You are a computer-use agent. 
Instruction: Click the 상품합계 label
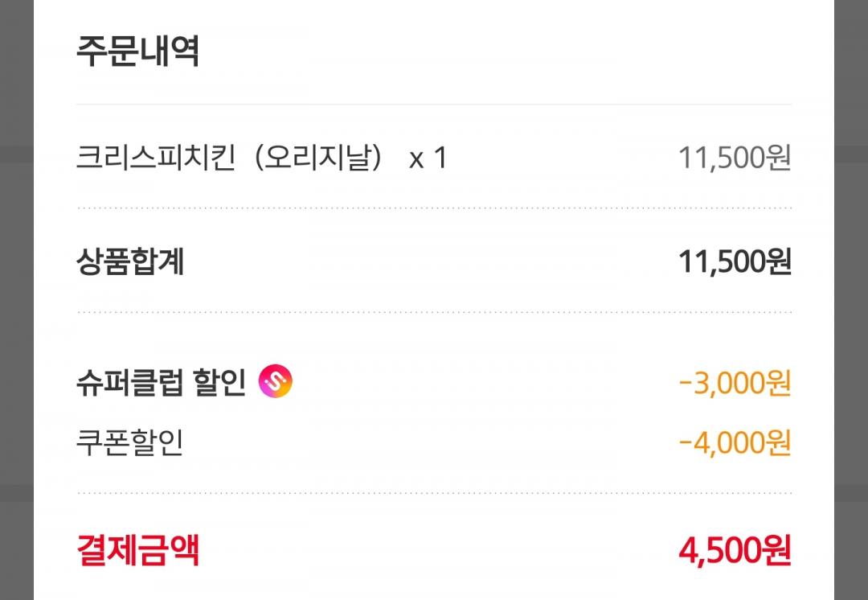click(x=130, y=261)
